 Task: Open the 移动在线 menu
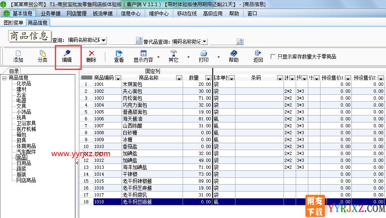coord(187,13)
